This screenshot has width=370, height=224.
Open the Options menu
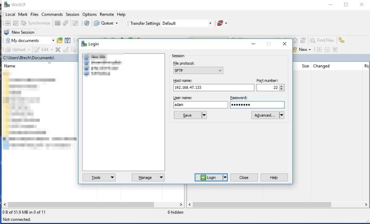[89, 14]
